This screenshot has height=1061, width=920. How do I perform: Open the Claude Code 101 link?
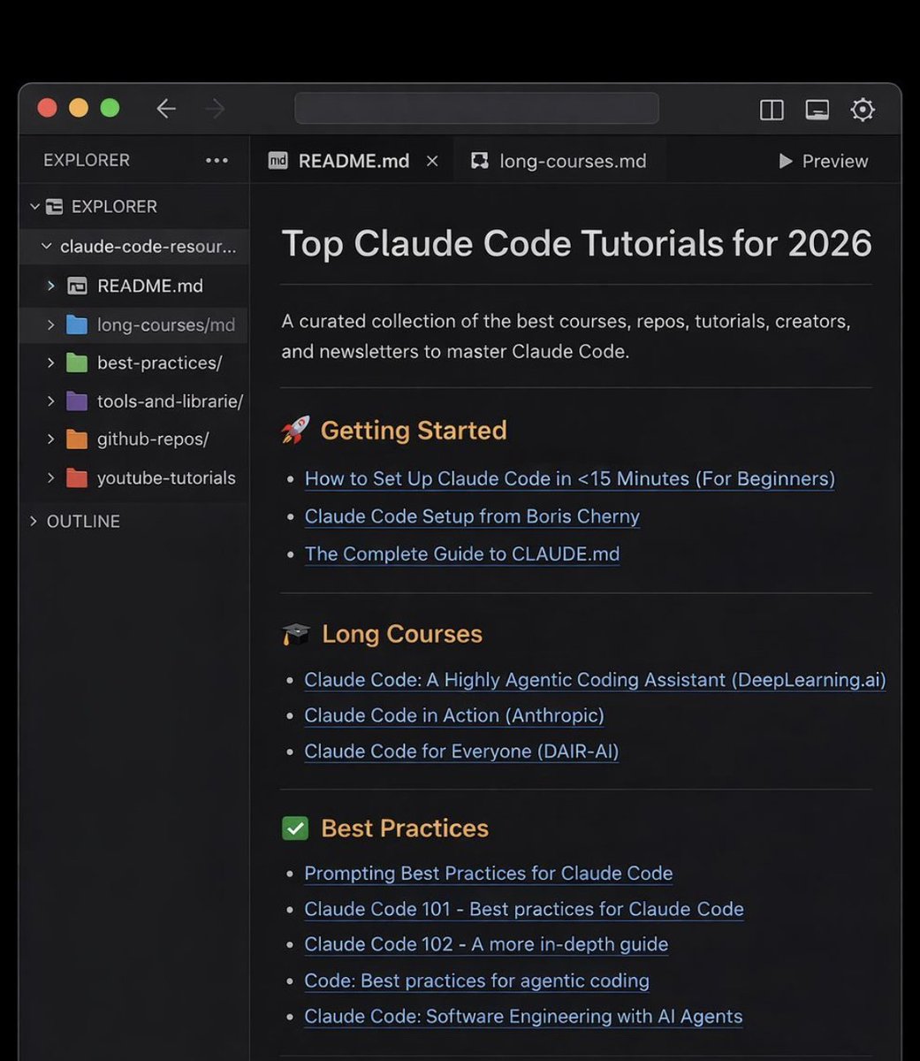click(x=524, y=909)
